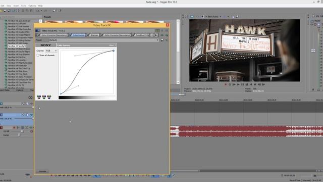
Task: Click the Stop button under preview
Action: coord(247,84)
